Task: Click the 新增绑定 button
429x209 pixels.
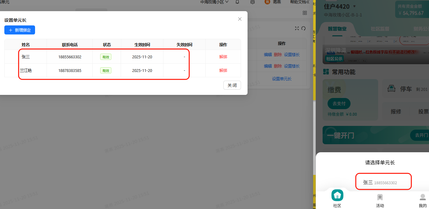Action: (20, 30)
